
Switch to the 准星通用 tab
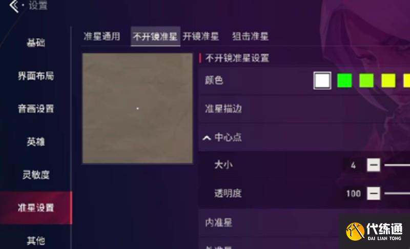[102, 36]
